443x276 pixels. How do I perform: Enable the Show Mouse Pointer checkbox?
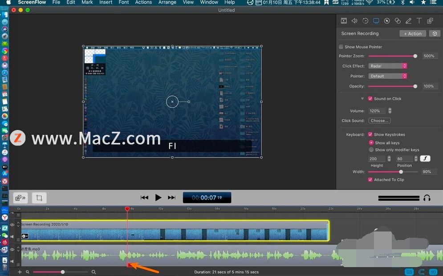point(341,47)
